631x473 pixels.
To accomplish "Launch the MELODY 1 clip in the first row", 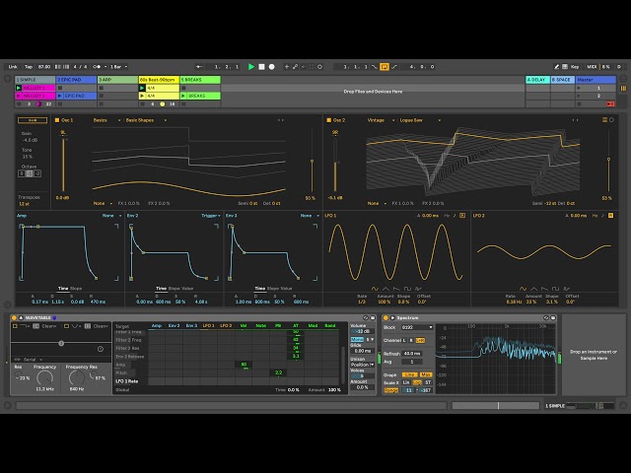I will pos(19,88).
